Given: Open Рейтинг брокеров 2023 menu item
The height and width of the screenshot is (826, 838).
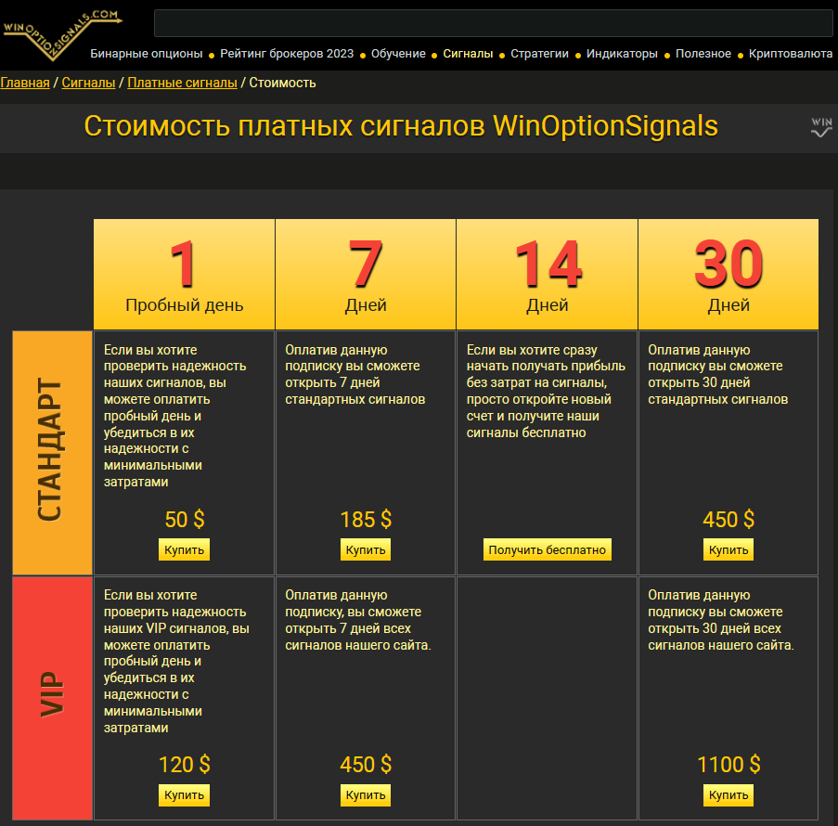Looking at the screenshot, I should point(287,54).
